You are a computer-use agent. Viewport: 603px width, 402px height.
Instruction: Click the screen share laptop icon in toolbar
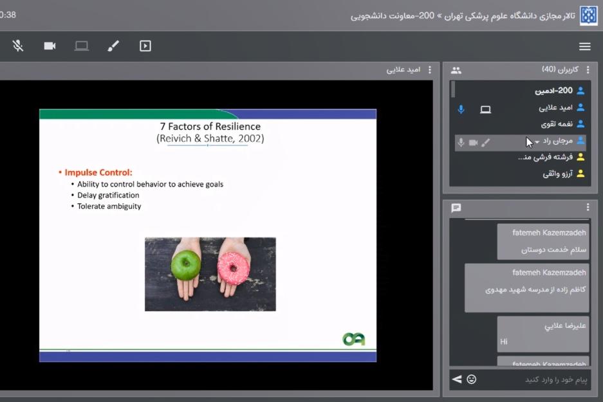(x=81, y=46)
